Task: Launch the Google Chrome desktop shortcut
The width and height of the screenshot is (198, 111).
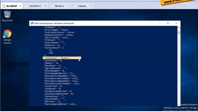Action: tap(7, 37)
